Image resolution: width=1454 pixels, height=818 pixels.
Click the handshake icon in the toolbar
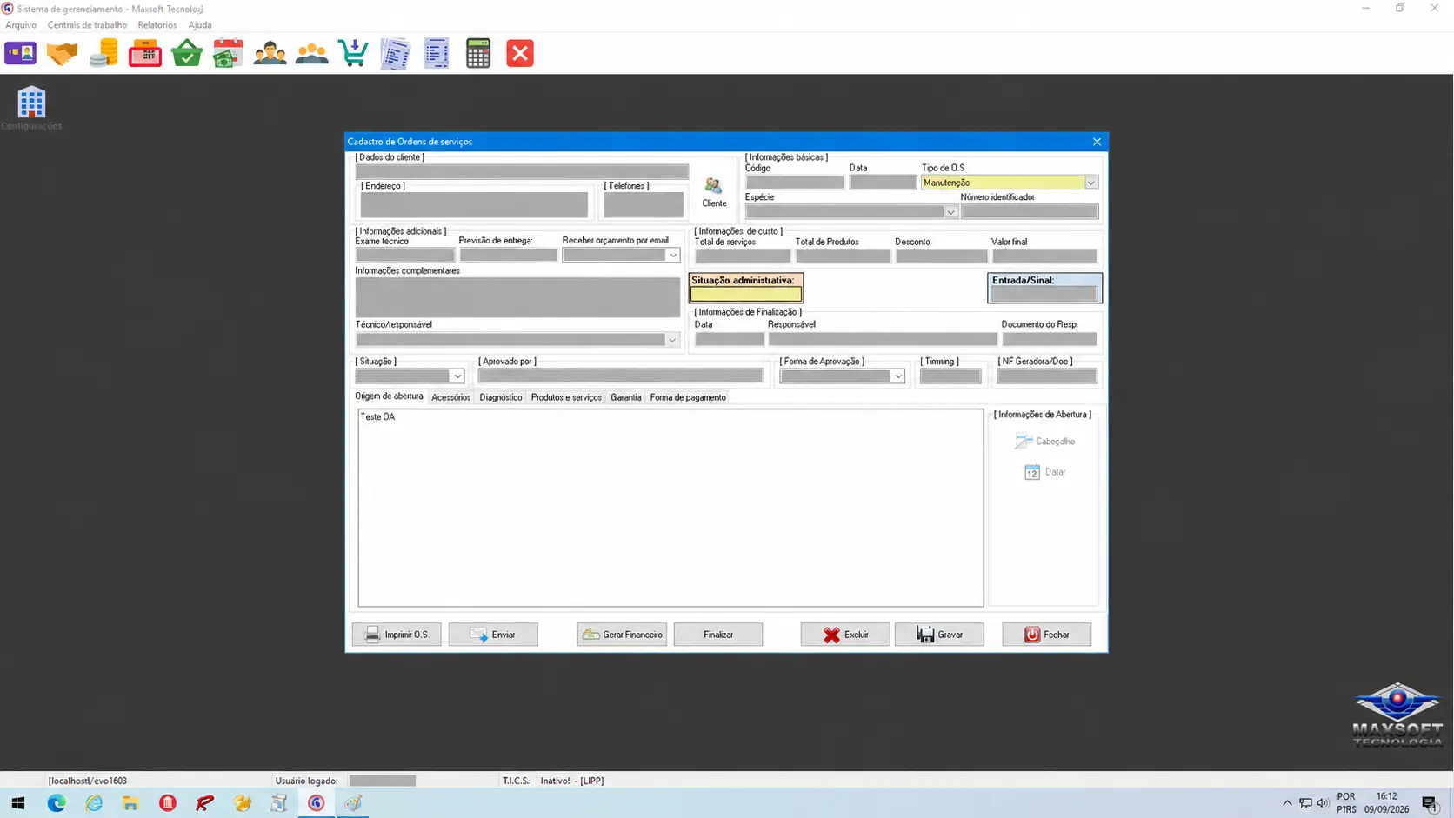click(62, 54)
